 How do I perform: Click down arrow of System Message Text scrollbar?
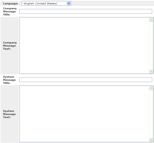click(151, 140)
